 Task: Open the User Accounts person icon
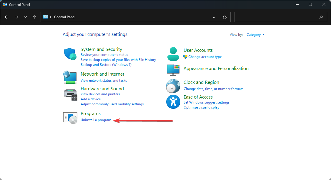(173, 54)
